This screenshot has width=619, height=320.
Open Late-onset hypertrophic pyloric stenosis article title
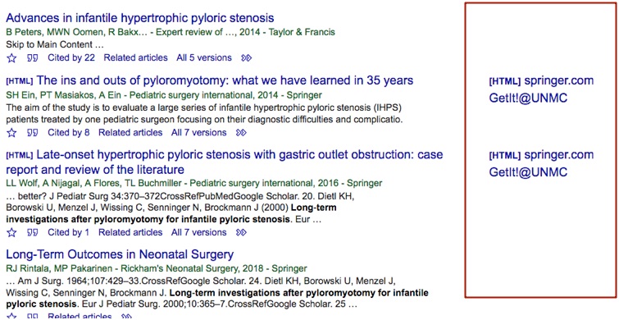[x=224, y=162]
